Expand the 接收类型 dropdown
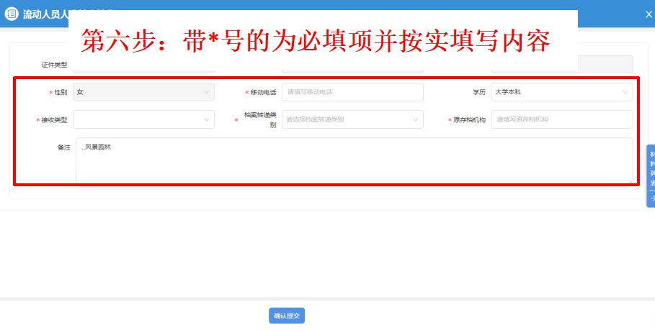 143,119
